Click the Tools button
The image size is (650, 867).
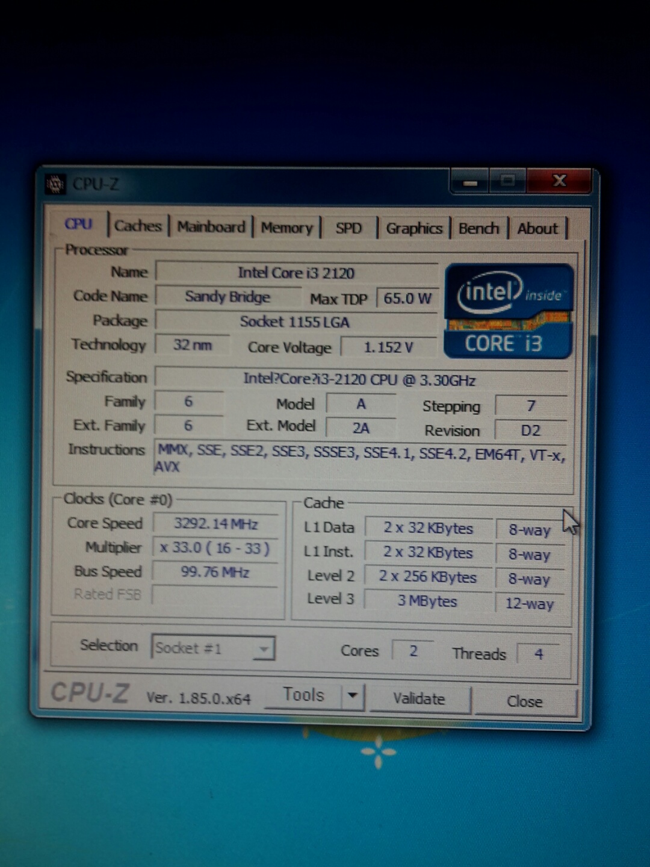[304, 695]
